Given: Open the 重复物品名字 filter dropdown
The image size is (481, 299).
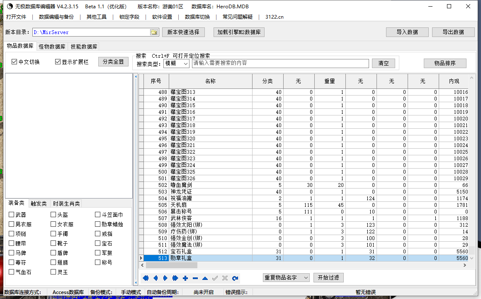Looking at the screenshot, I should tap(286, 278).
